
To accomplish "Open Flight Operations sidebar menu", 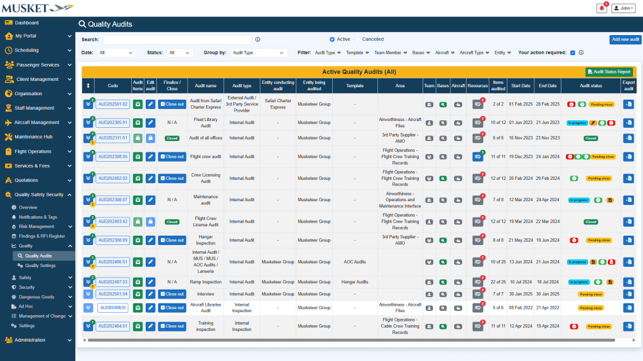I will (x=38, y=151).
